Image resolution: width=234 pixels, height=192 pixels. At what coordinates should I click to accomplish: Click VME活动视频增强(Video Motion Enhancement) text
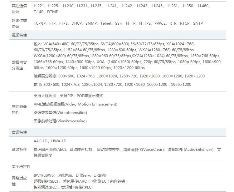75,104
